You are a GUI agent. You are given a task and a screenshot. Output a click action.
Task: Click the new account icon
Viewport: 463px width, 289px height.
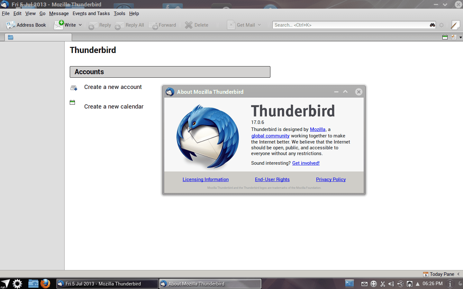(x=74, y=88)
